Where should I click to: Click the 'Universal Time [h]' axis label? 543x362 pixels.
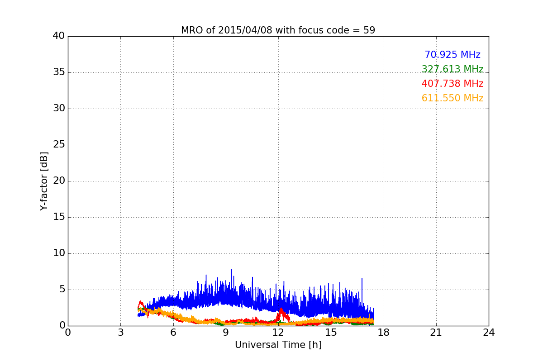pyautogui.click(x=278, y=345)
